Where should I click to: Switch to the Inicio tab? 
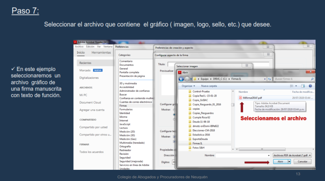[x=81, y=52]
